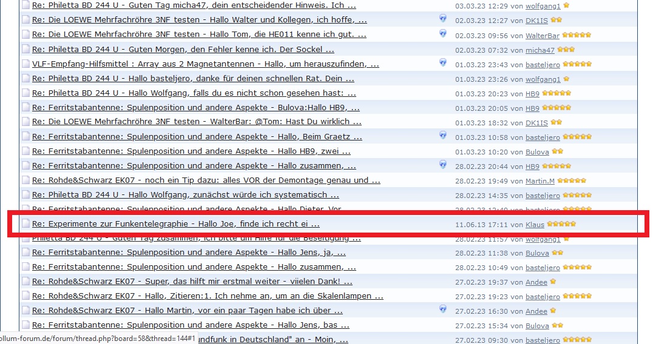Open the Rohde&Schwarz EK07 'noch ein Tip' reply
The height and width of the screenshot is (344, 653).
click(206, 180)
